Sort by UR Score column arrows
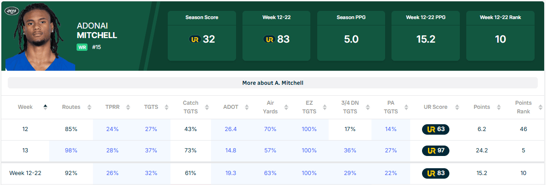The height and width of the screenshot is (185, 546). click(457, 107)
